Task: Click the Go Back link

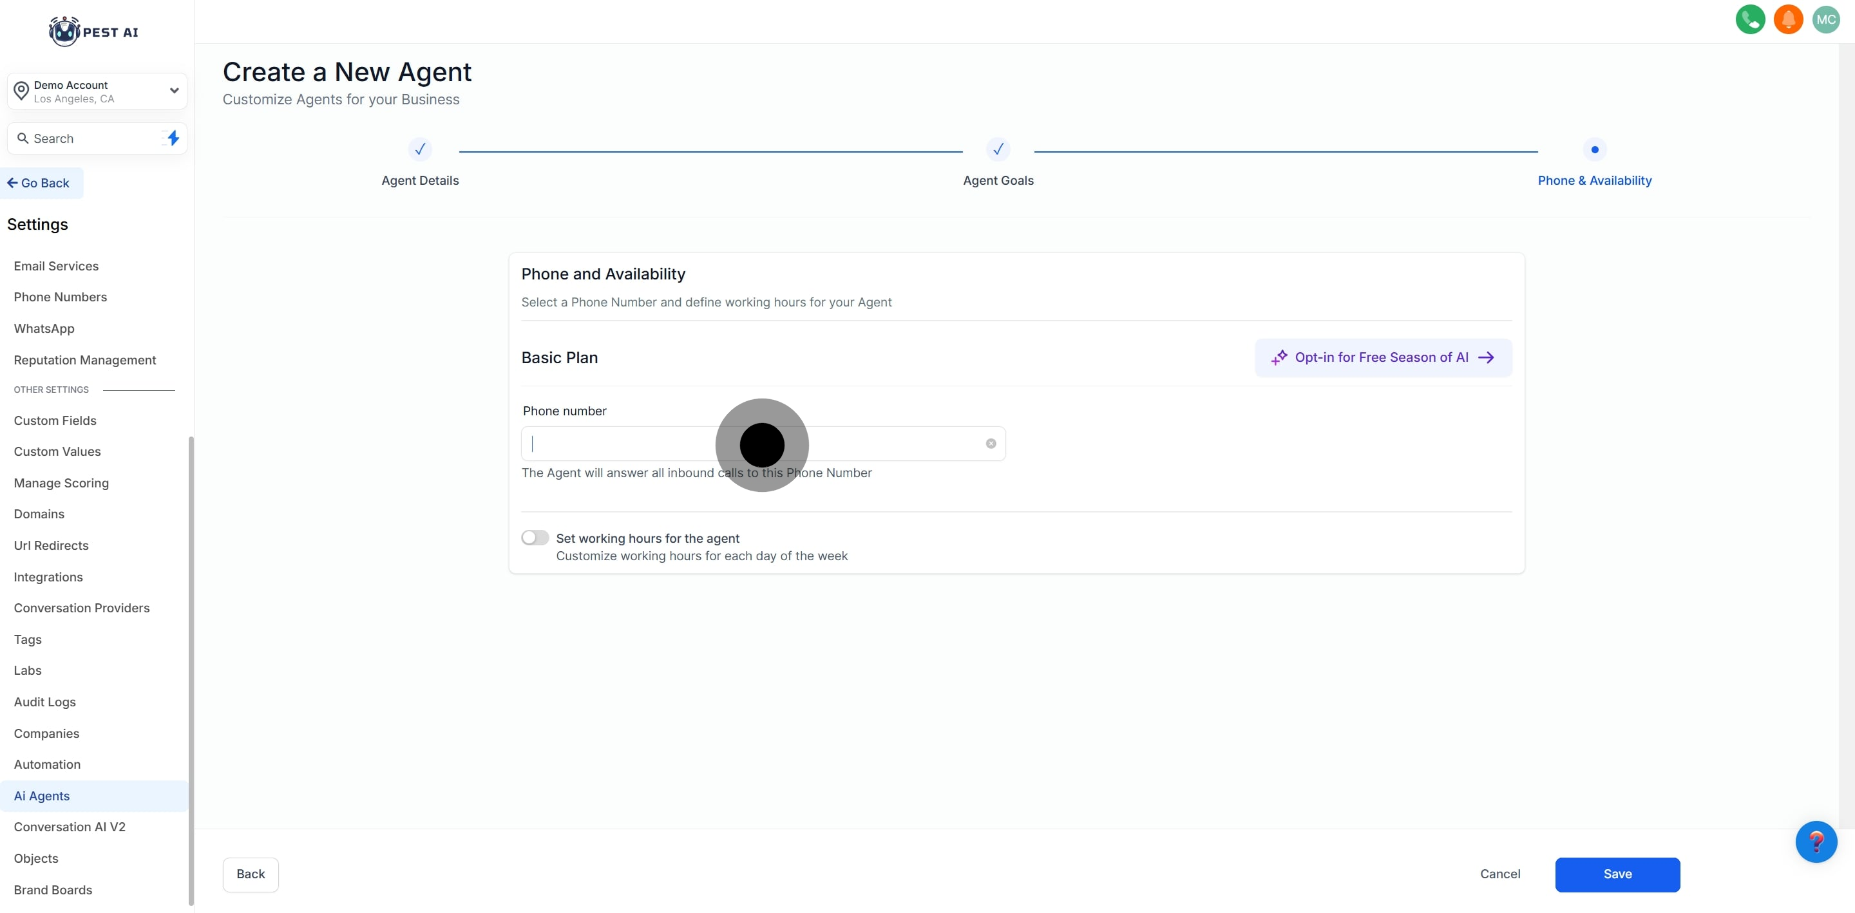Action: point(39,183)
